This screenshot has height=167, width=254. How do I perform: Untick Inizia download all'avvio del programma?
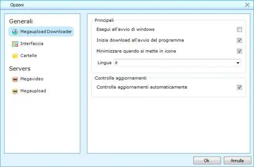(239, 40)
